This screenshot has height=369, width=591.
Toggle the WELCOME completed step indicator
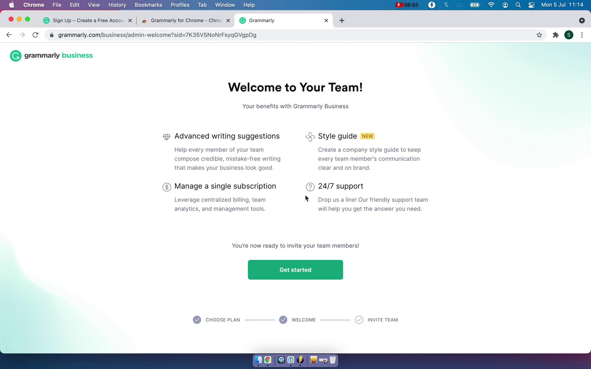(283, 320)
